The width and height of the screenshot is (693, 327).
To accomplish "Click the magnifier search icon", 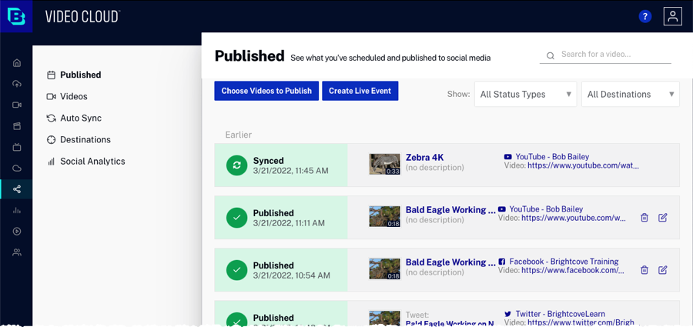I will click(551, 55).
